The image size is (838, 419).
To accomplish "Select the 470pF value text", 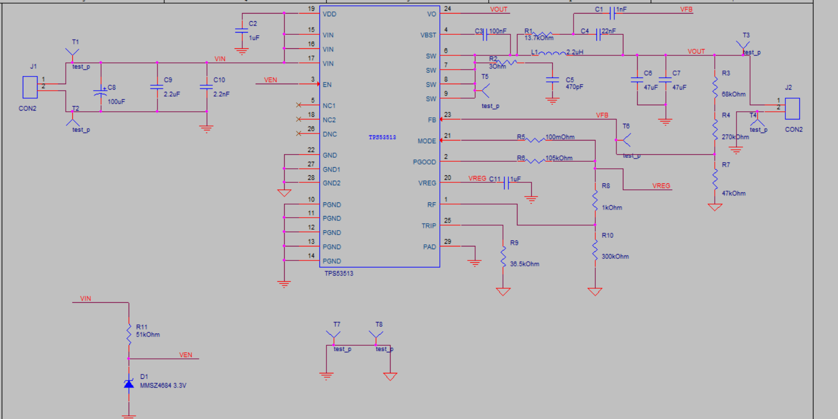I will [574, 86].
